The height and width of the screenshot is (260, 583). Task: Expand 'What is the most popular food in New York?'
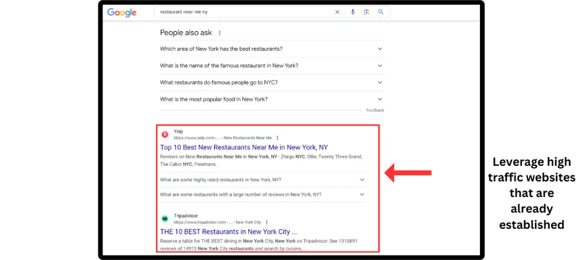272,99
